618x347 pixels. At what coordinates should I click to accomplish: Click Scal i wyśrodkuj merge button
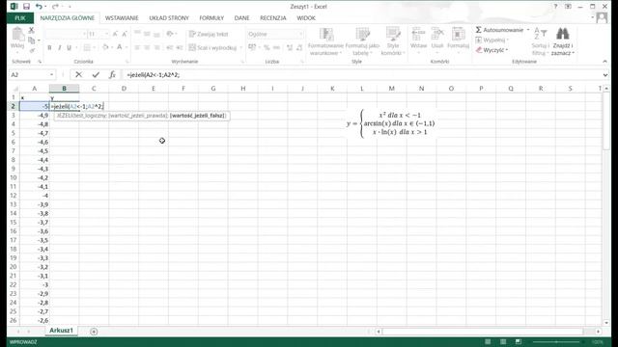tap(212, 47)
